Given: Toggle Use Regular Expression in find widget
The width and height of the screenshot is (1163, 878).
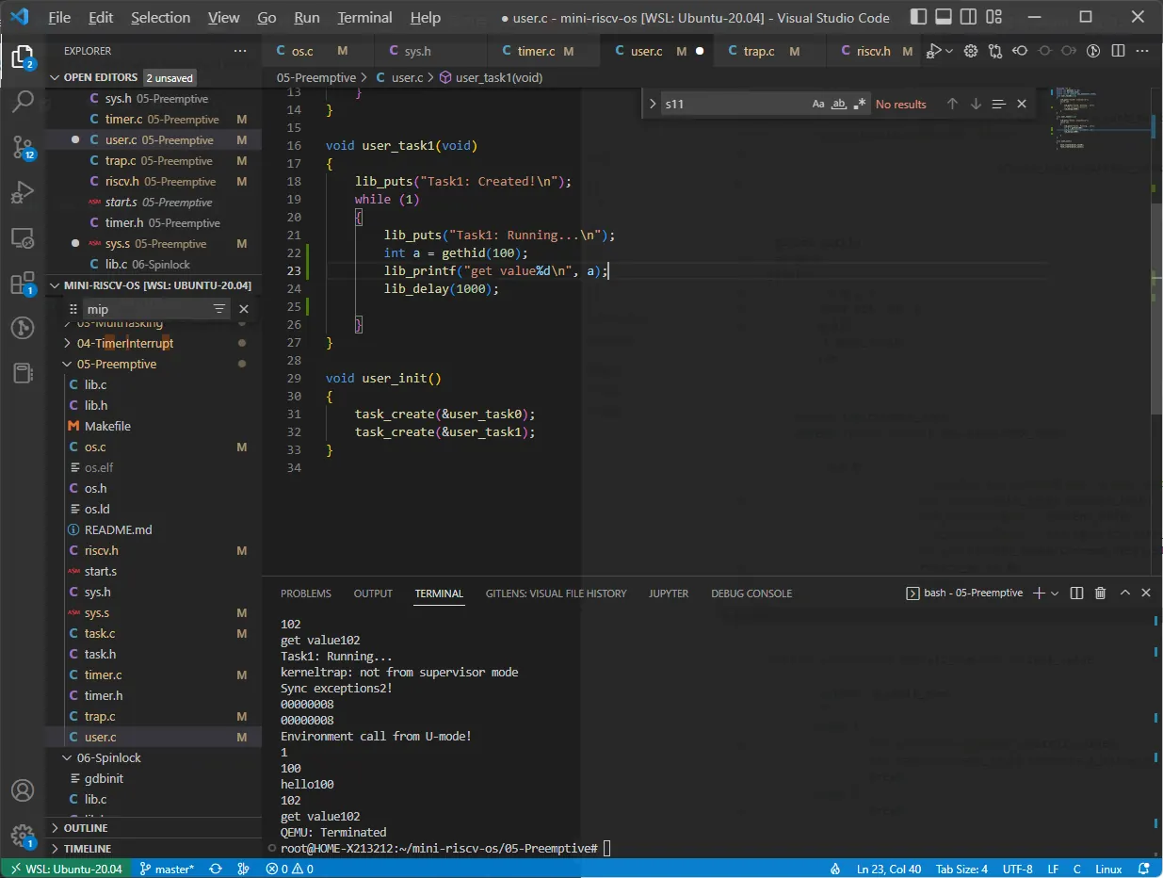Looking at the screenshot, I should (x=859, y=105).
